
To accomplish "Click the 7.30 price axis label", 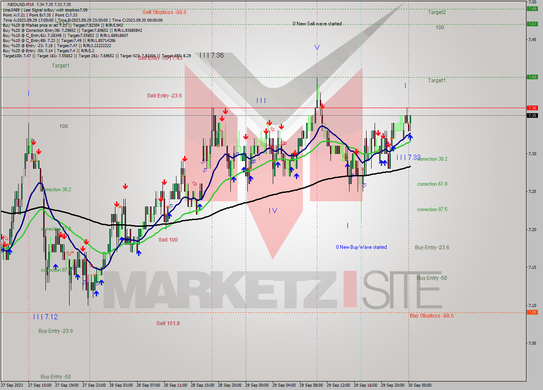I will (x=532, y=153).
